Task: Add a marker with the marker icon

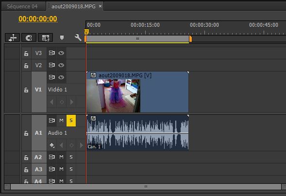Action: [62, 37]
